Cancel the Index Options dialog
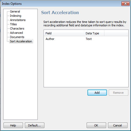 (118, 125)
